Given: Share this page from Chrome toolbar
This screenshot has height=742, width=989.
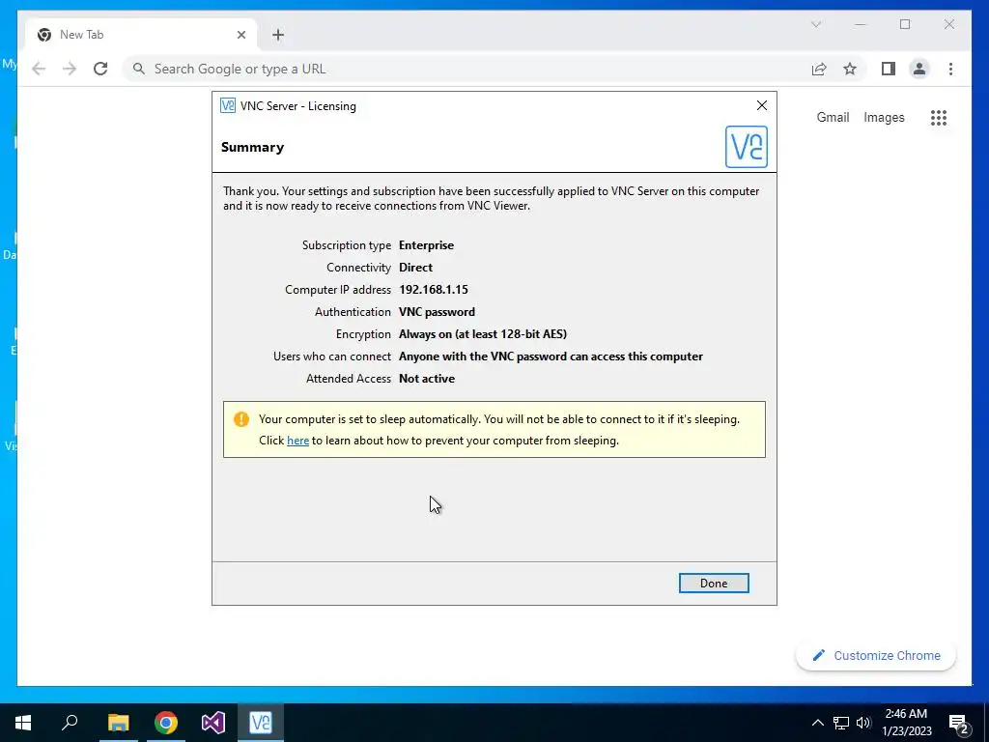Looking at the screenshot, I should point(819,69).
